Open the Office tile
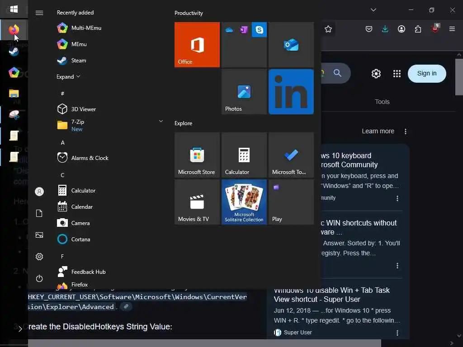This screenshot has height=347, width=463. point(197,45)
